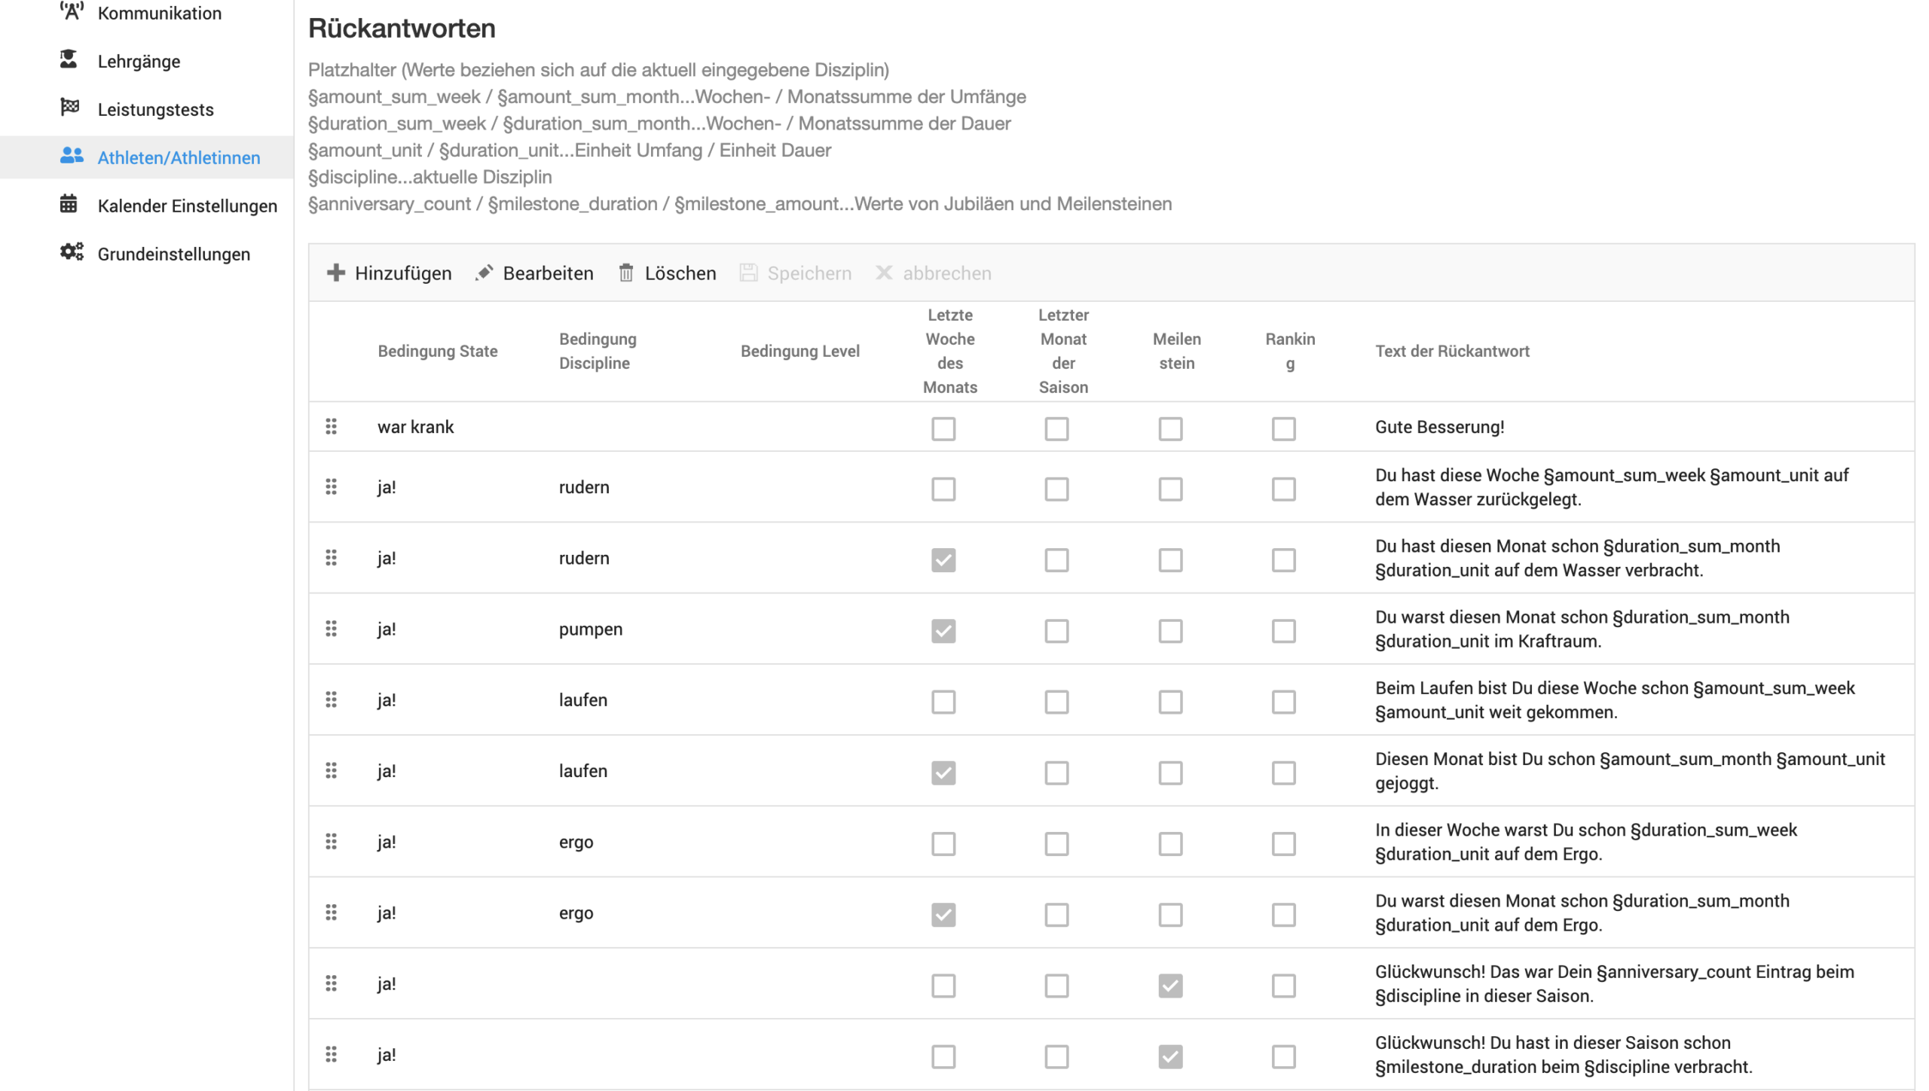Click the Bearbeiten button label
Viewport: 1929px width, 1091px height.
[548, 273]
